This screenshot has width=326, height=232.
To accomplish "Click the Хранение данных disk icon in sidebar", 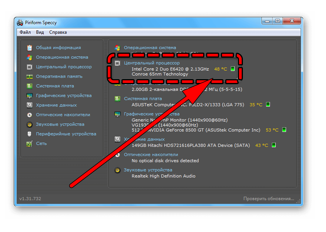I will (30, 105).
